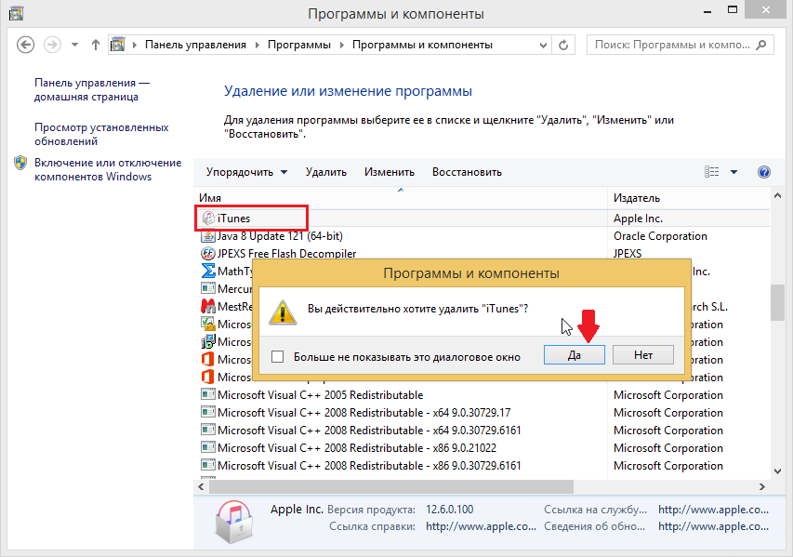The image size is (793, 557).
Task: Go up one level with the Up arrow
Action: (x=96, y=45)
